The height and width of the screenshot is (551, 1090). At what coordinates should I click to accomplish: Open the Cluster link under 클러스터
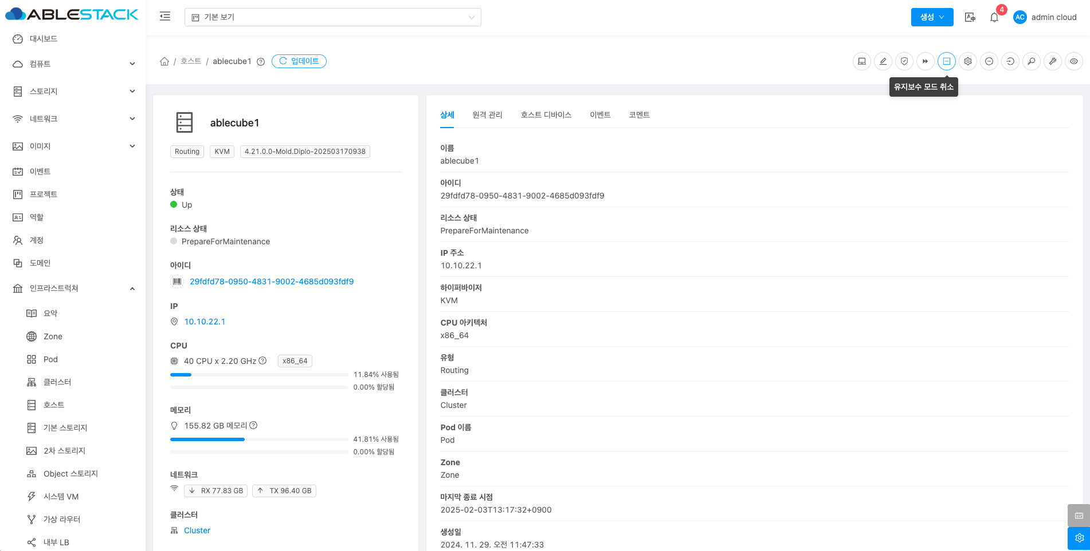[197, 530]
